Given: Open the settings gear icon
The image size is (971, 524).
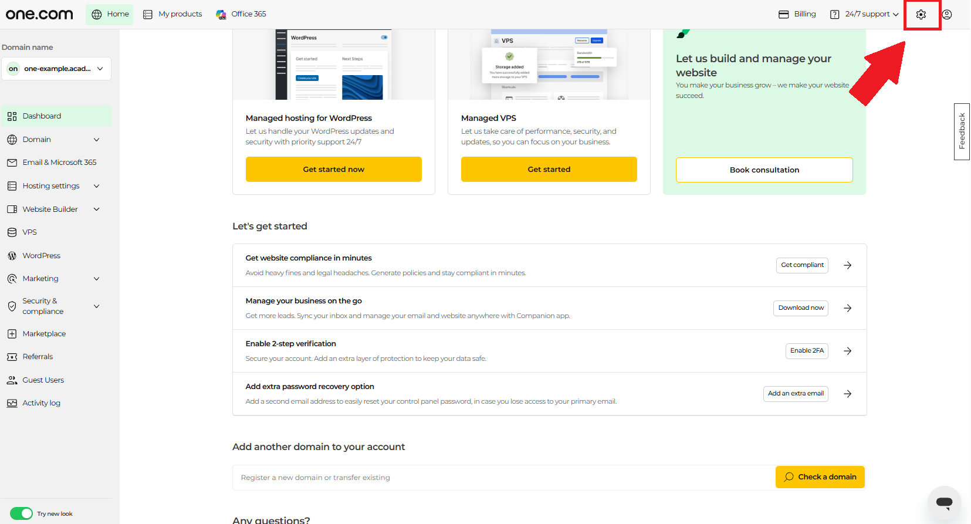Looking at the screenshot, I should point(921,15).
